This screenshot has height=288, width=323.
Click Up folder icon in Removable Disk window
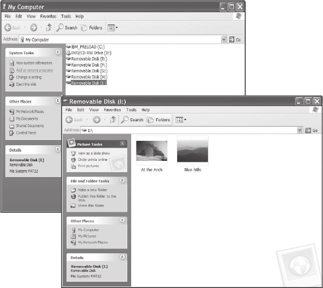point(113,119)
